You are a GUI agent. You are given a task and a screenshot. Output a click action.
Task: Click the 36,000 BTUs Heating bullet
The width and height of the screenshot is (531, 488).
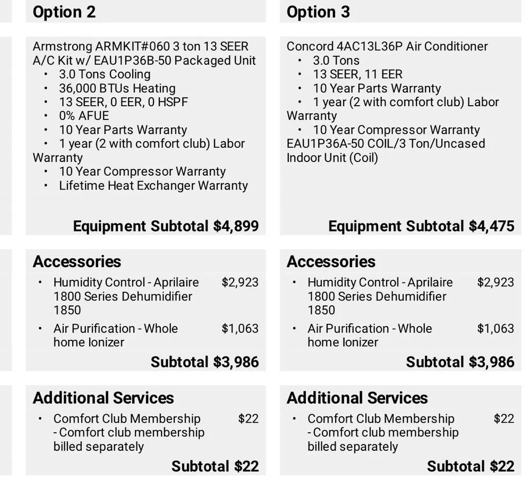[x=117, y=88]
